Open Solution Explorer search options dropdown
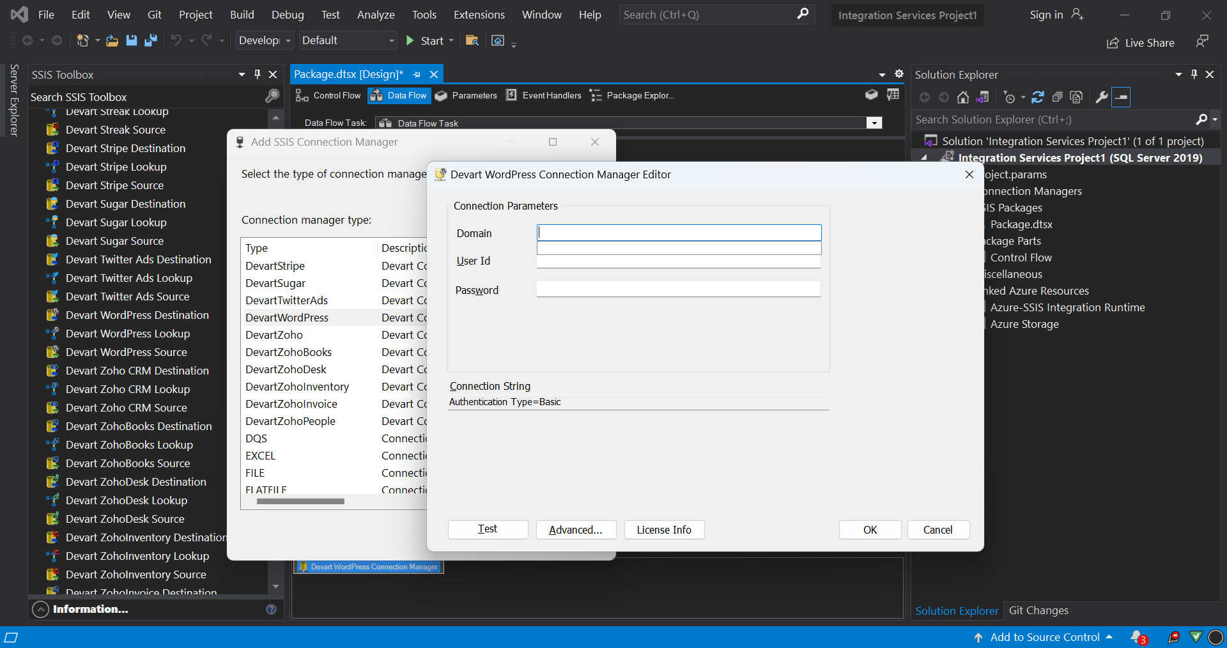The image size is (1227, 648). click(1215, 120)
